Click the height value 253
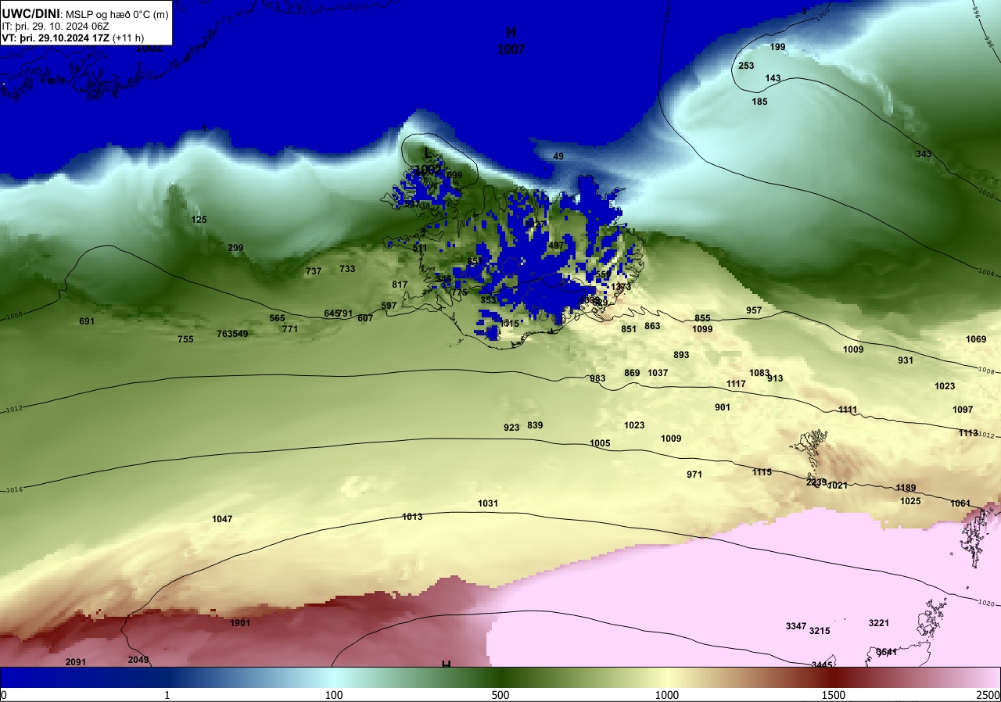Screen dimensions: 1001x702 [746, 66]
